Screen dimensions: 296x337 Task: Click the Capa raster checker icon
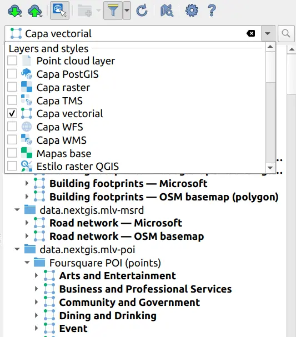pyautogui.click(x=27, y=87)
